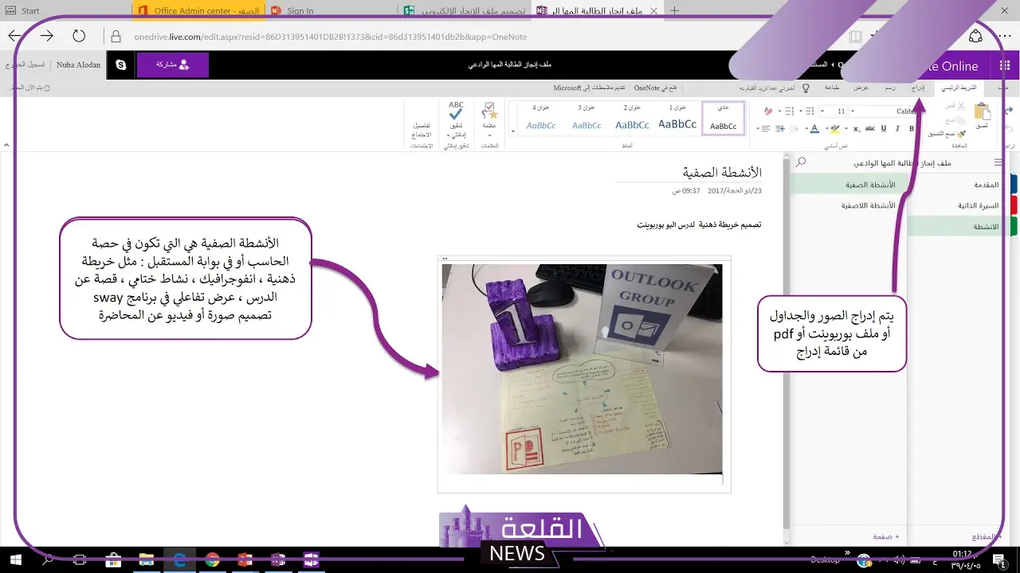
Task: Click the browser back arrow
Action: pos(14,36)
